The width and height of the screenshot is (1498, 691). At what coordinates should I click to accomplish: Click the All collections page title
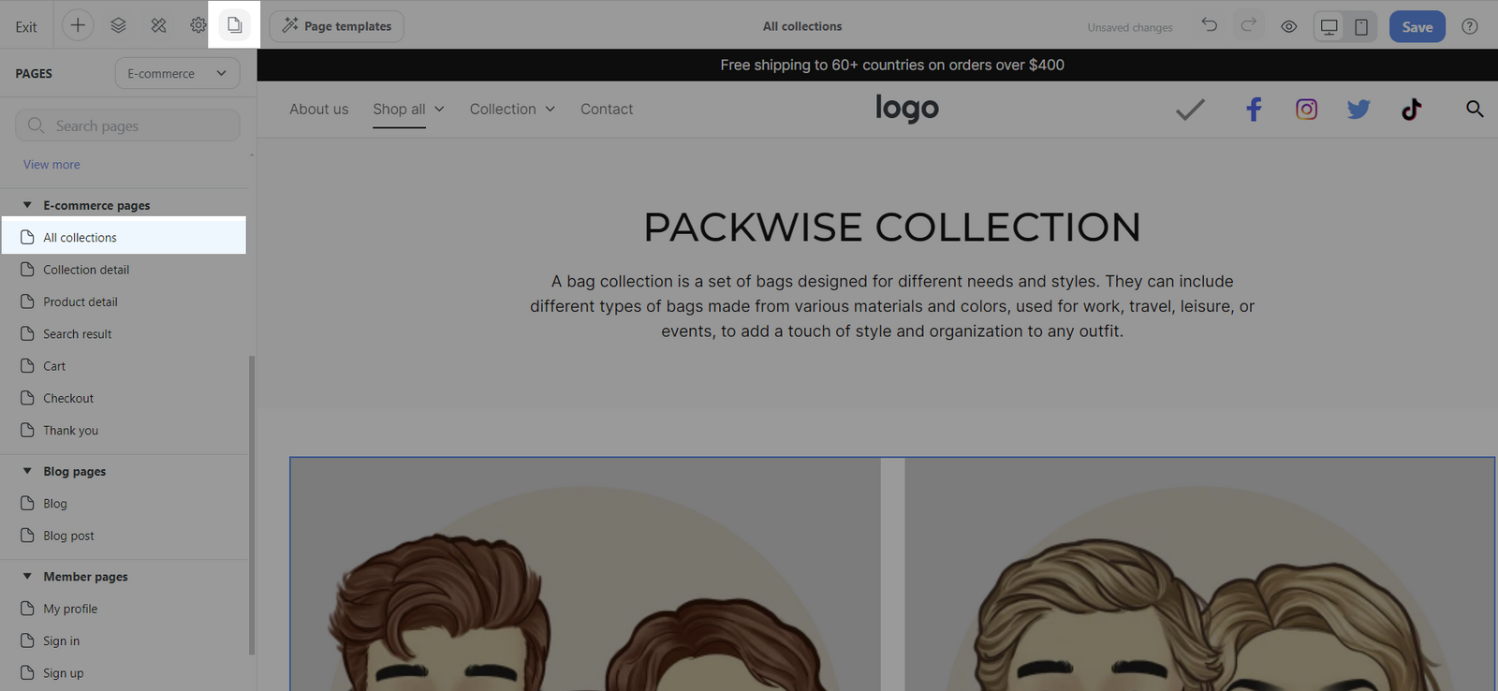[x=802, y=26]
